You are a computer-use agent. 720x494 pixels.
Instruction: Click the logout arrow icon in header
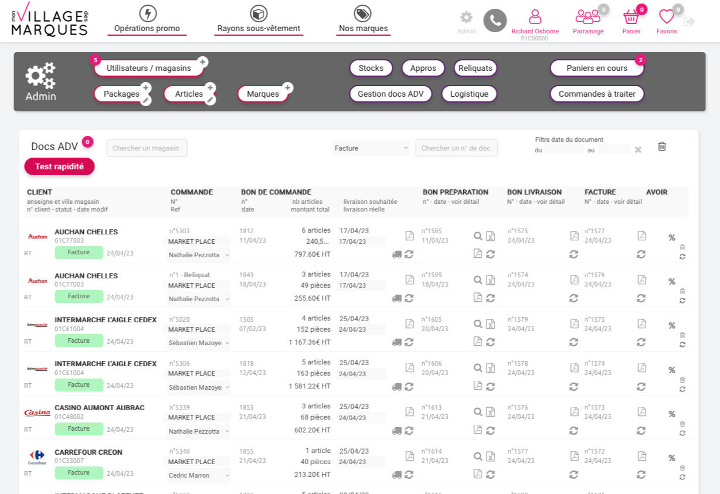click(x=690, y=22)
